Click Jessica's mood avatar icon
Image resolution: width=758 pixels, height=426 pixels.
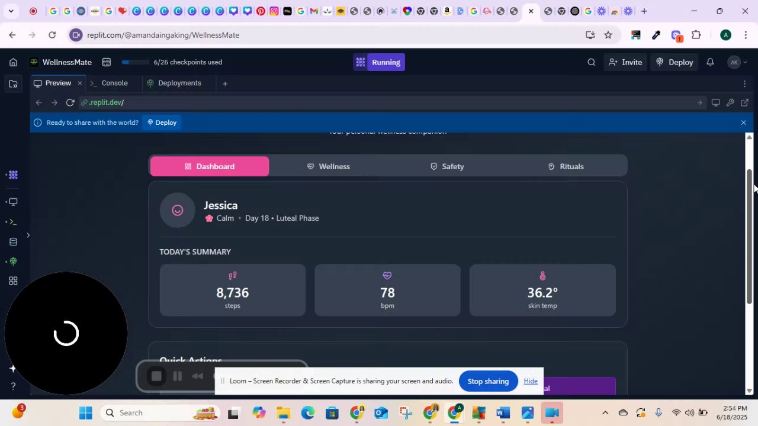[177, 210]
